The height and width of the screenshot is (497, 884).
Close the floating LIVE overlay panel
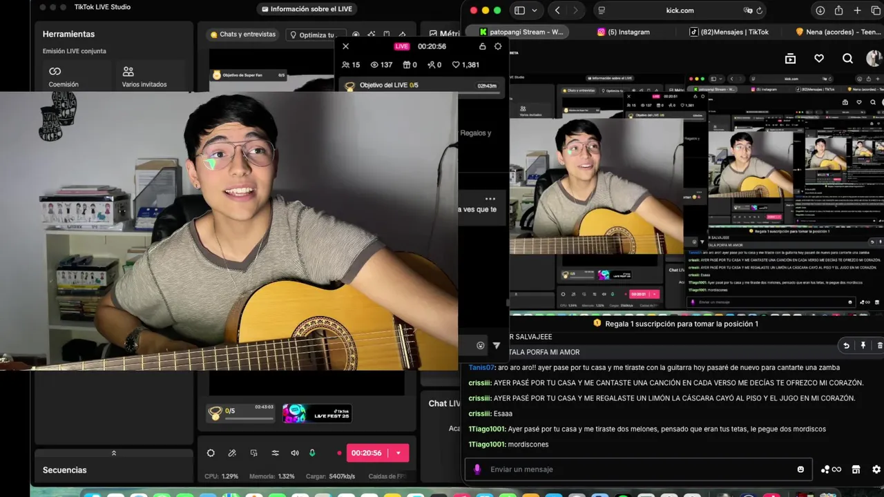click(x=346, y=46)
